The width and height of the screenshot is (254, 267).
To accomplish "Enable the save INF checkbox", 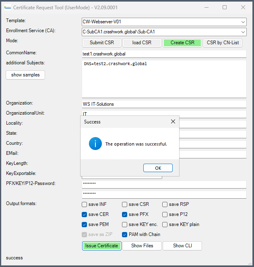I will coord(85,204).
